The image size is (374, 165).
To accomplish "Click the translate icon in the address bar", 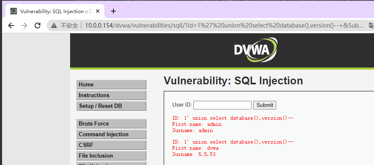I will click(372, 26).
